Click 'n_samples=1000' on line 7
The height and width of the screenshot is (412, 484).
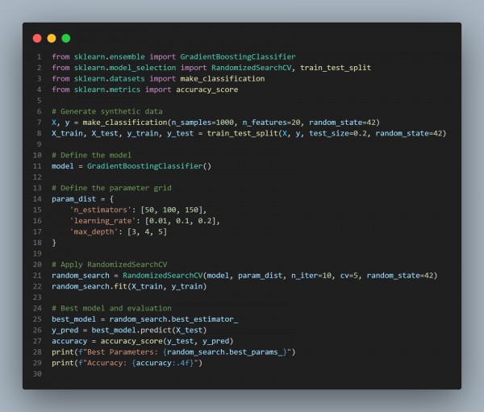tap(202, 123)
